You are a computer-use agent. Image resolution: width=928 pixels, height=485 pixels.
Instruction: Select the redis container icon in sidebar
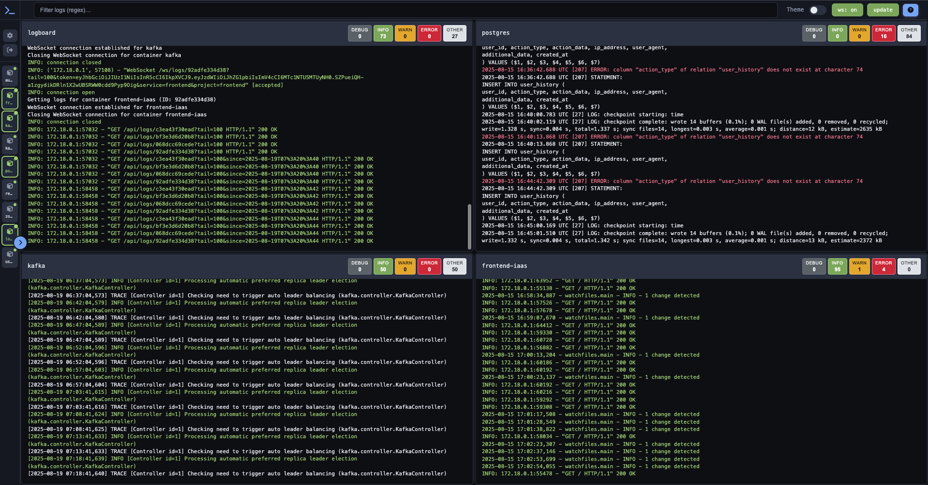[10, 189]
